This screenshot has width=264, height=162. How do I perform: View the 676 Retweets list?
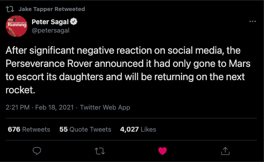29,129
